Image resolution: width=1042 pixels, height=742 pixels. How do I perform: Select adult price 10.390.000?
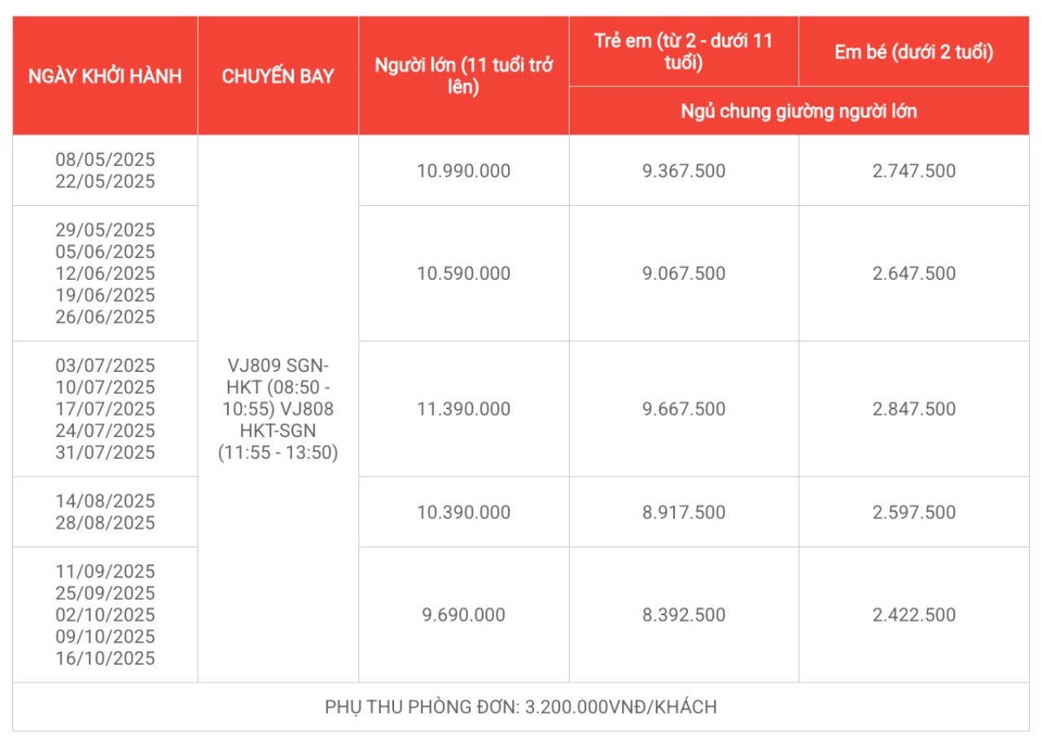(x=464, y=513)
